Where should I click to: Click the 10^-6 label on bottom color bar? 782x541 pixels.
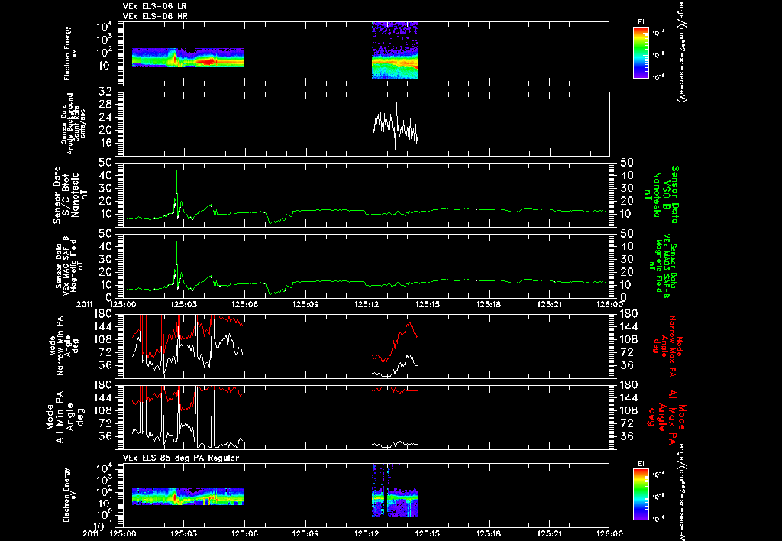[x=658, y=517]
